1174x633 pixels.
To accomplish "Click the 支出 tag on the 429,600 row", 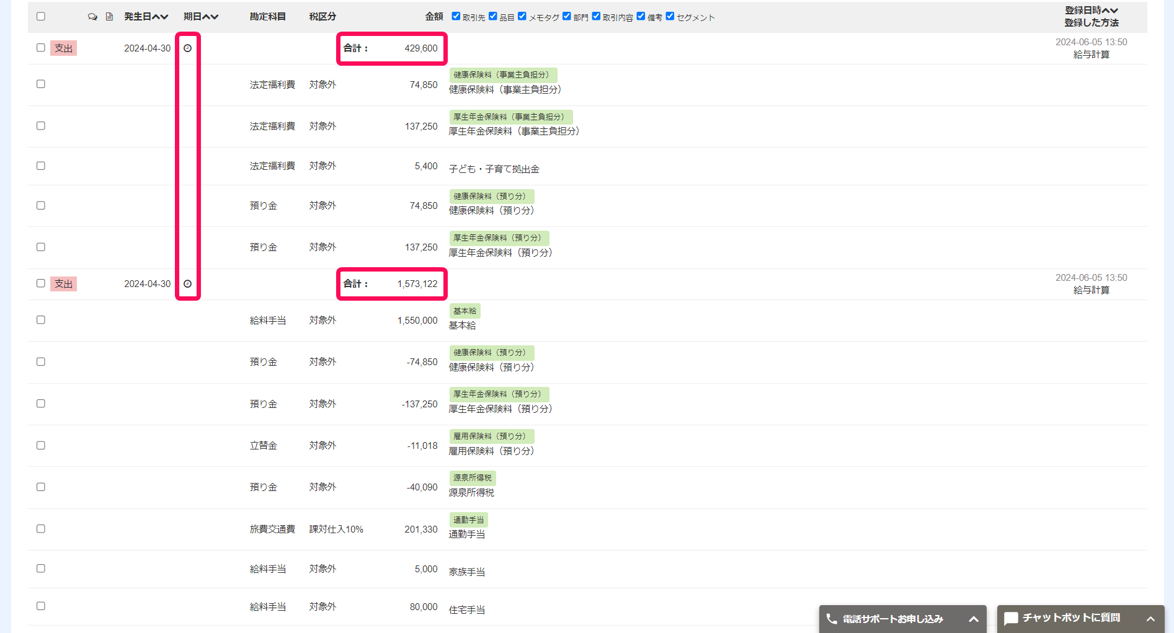I will 63,48.
